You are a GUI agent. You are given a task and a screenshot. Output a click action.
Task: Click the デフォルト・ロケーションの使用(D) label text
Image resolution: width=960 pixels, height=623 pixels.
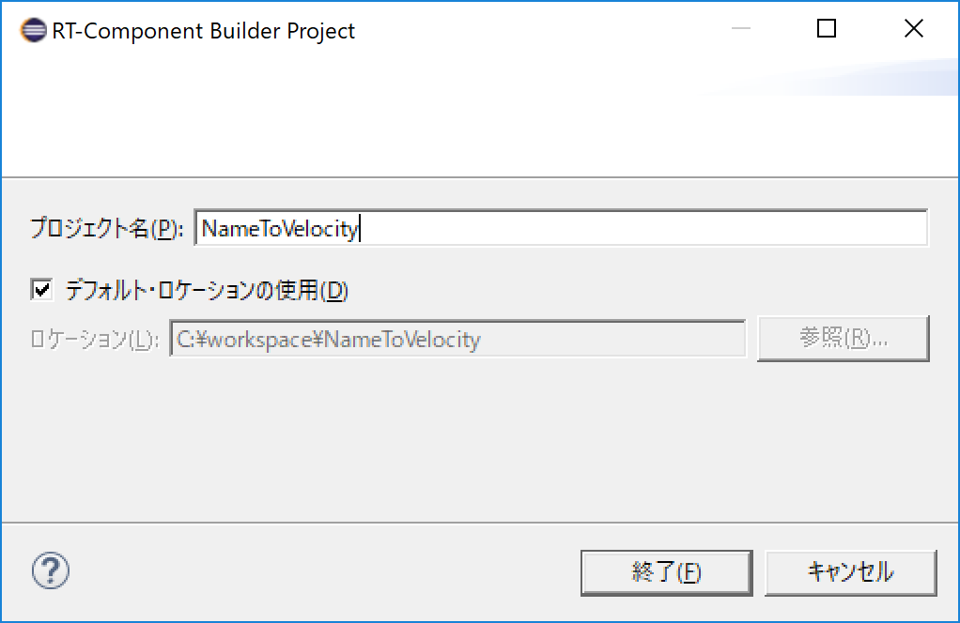tap(207, 290)
